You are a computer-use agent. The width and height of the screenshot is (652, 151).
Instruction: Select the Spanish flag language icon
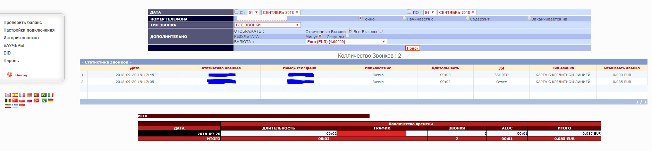[x=15, y=95]
